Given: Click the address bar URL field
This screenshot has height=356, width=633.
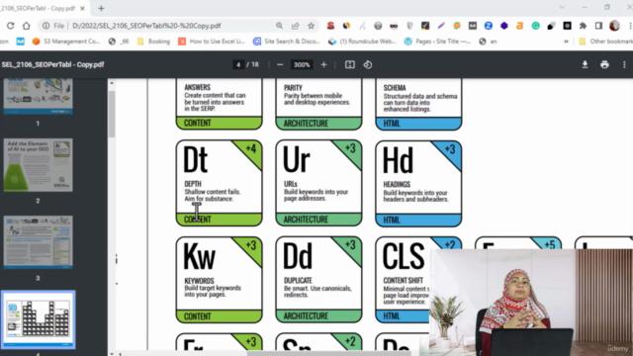Looking at the screenshot, I should click(x=146, y=26).
